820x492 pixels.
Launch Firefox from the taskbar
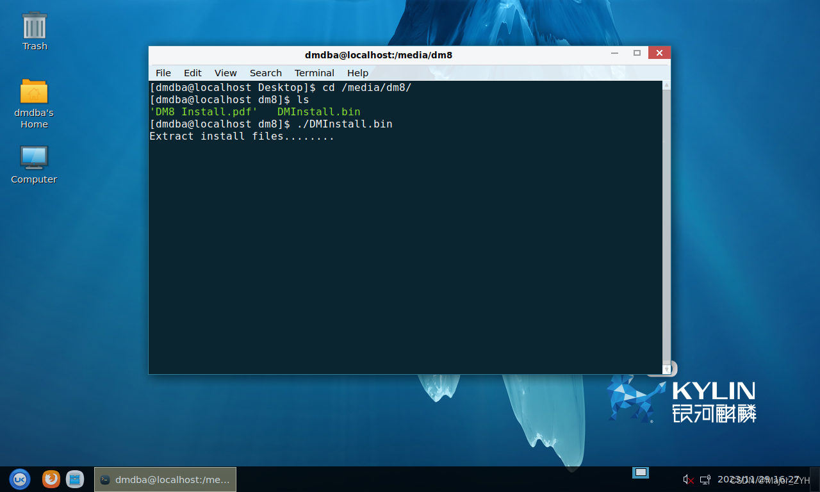[x=51, y=479]
